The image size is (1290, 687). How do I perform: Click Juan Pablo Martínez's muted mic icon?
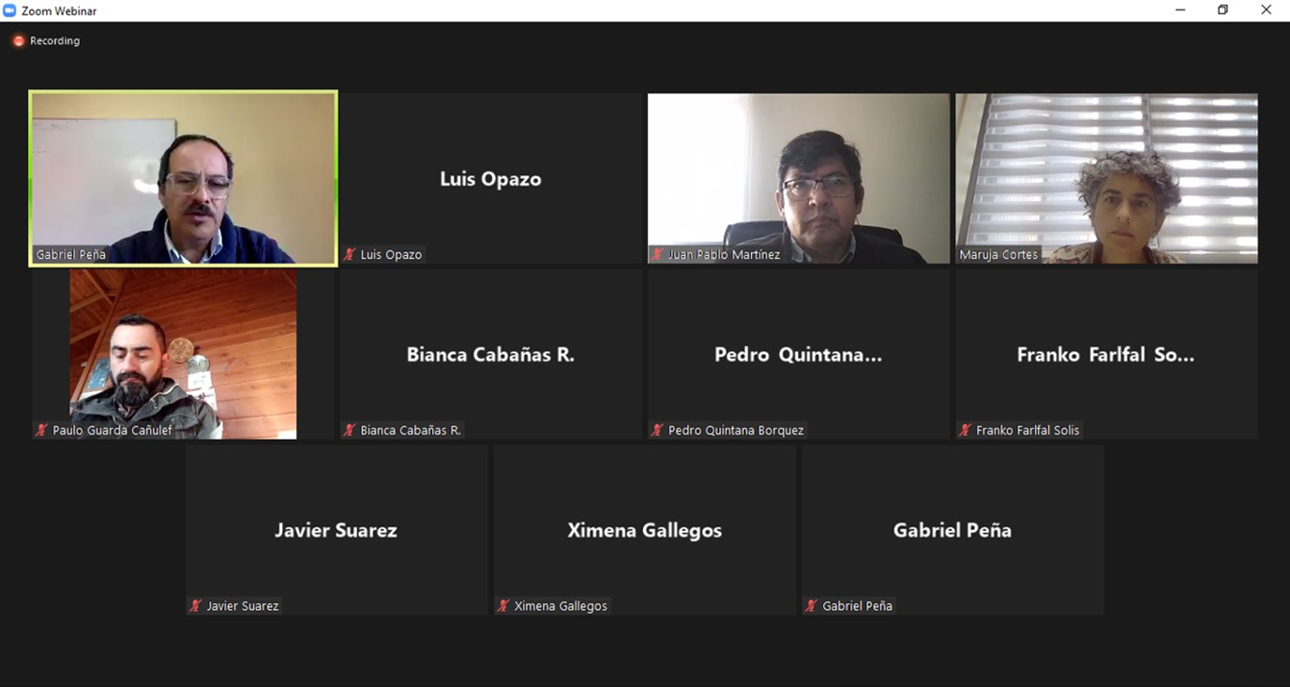658,255
